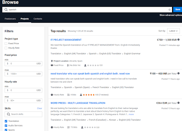The image size is (182, 131).
Task: Open WORD PRESS - MULTI LANGUAGE TRANSLATION project
Action: [78, 103]
